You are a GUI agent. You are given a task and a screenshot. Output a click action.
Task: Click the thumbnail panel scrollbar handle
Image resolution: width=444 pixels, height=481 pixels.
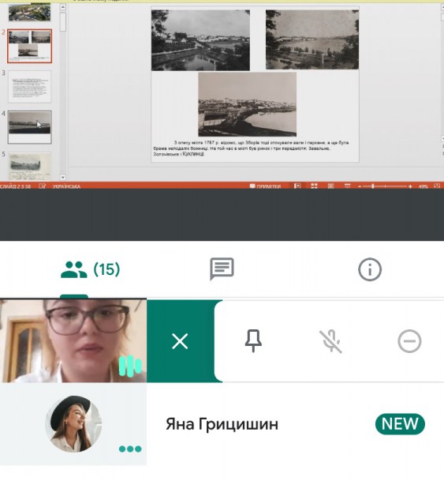63,21
